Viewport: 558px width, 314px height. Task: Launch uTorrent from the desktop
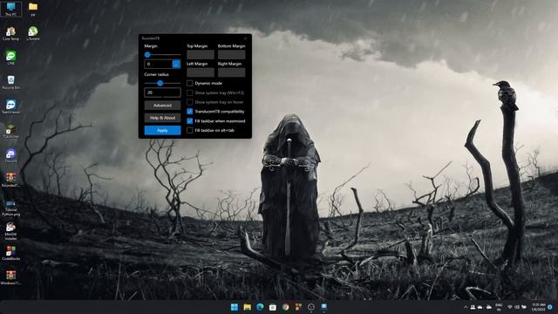point(33,34)
